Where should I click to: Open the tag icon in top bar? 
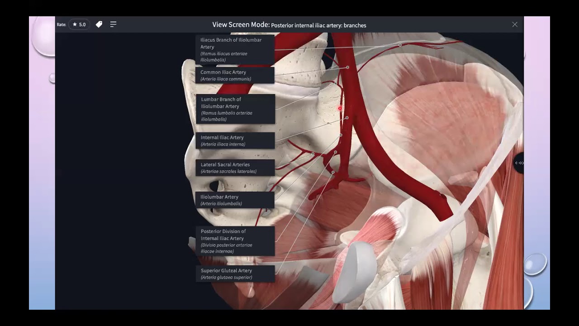[x=99, y=24]
